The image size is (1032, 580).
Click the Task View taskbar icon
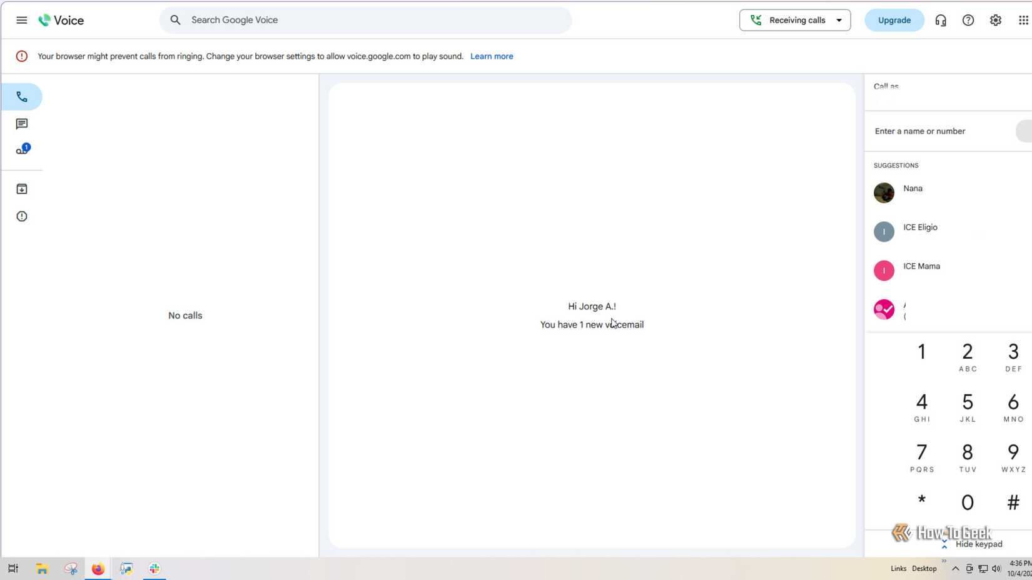[x=13, y=569]
